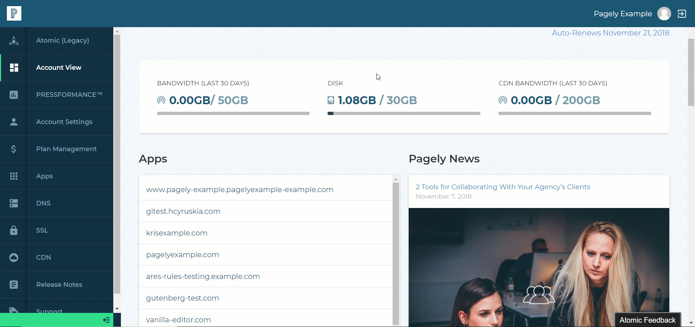Click the Release Notes clipboard icon
Viewport: 695px width, 327px height.
tap(14, 284)
